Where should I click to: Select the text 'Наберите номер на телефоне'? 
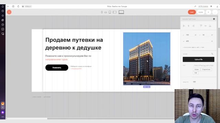pos(81,66)
